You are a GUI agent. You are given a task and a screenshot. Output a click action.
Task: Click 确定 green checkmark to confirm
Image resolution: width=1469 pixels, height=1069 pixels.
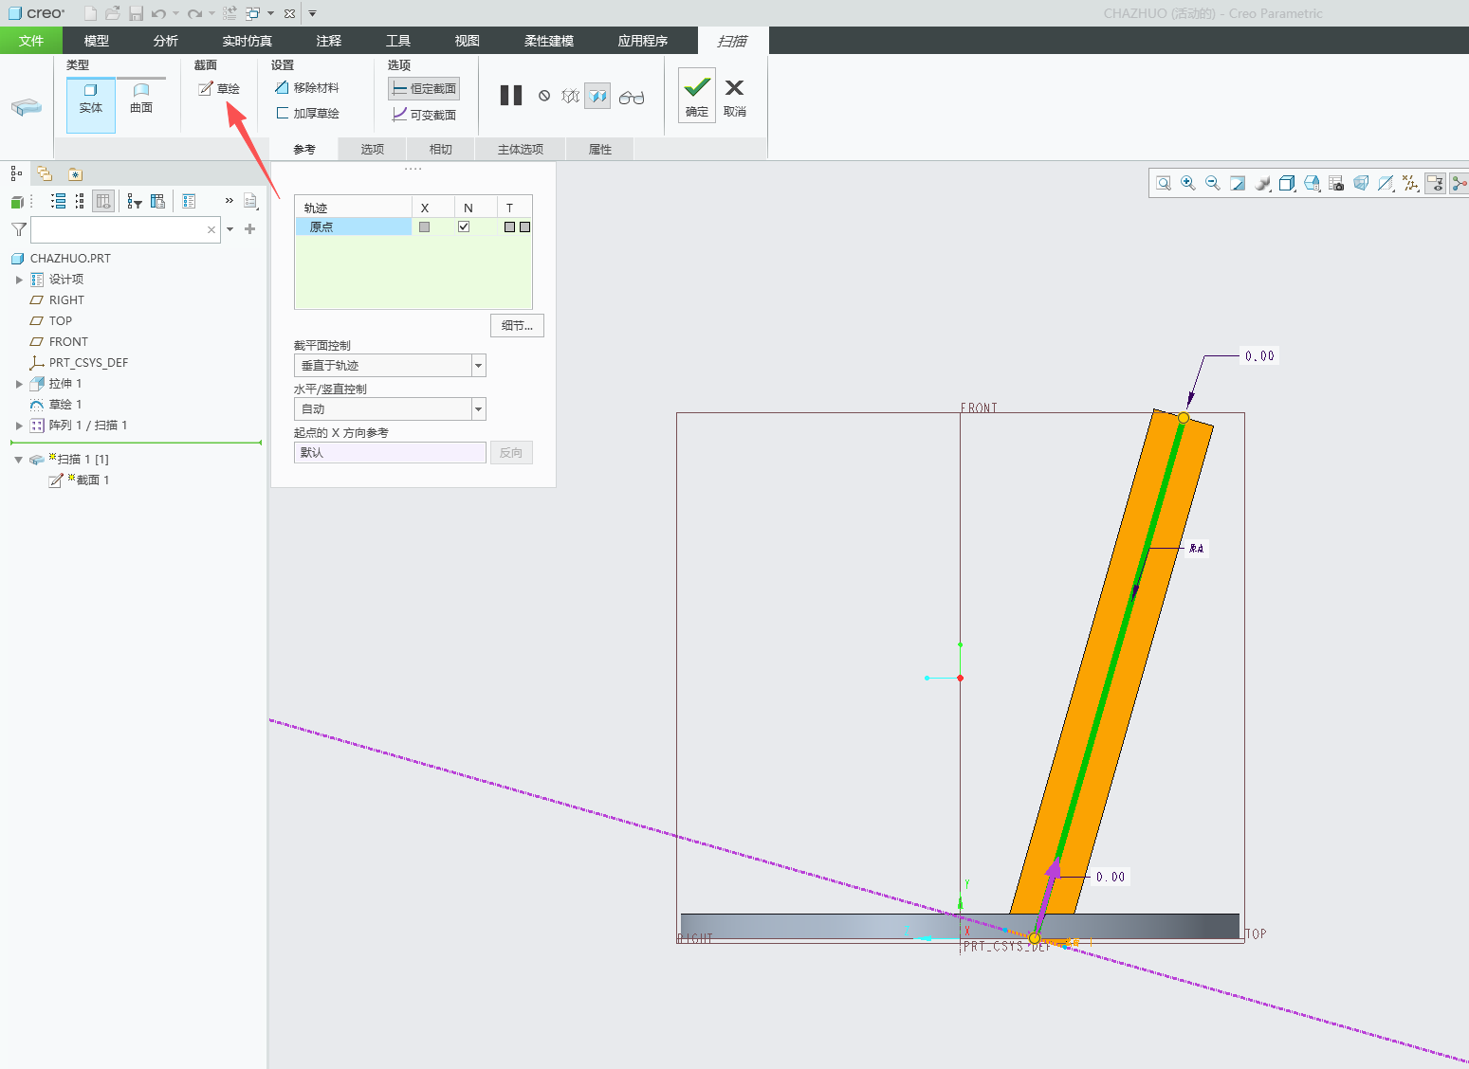tap(697, 95)
